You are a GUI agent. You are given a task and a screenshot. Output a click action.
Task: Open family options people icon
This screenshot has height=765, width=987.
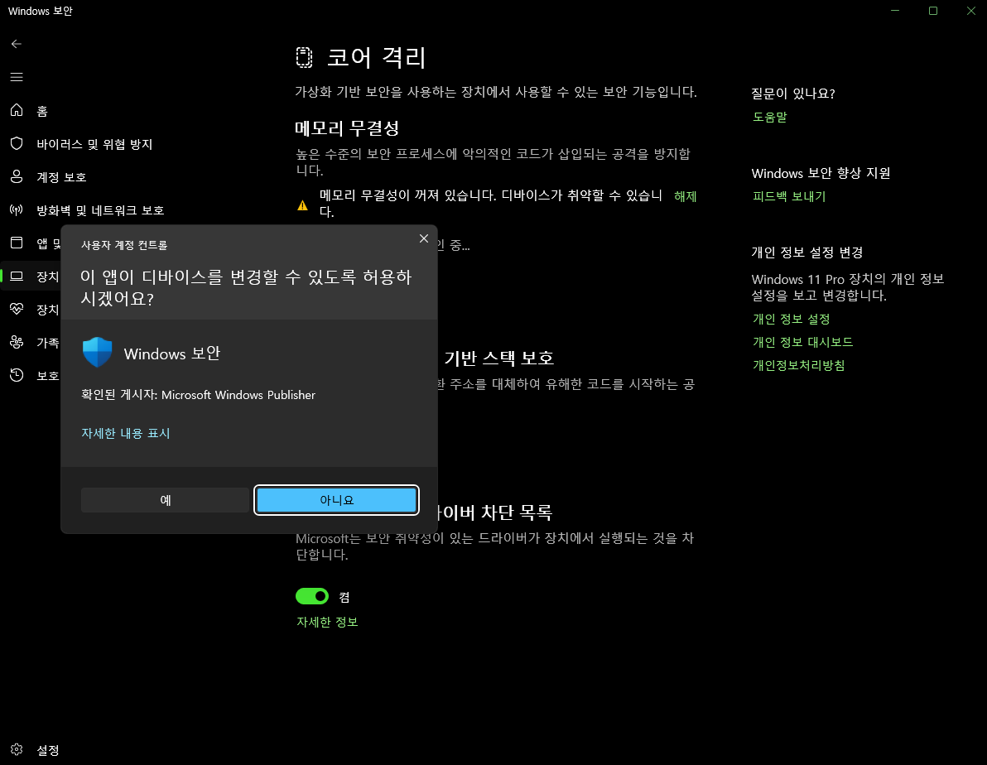coord(17,342)
